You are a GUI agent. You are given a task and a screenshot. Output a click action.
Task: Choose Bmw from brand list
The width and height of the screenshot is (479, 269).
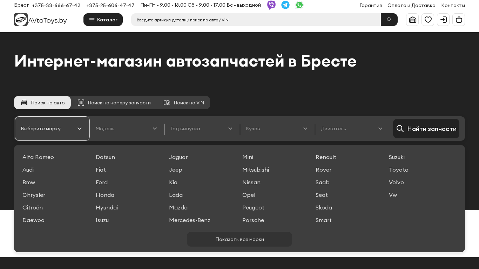(29, 182)
